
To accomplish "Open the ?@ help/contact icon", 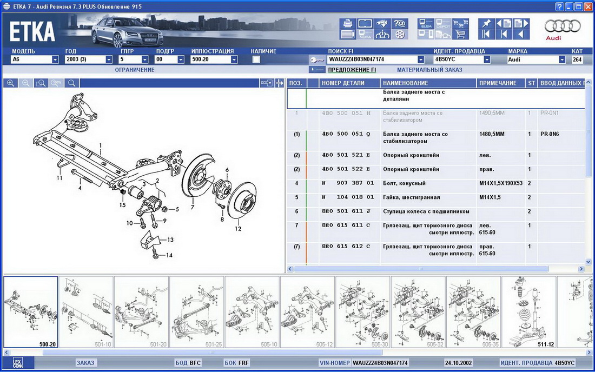I will 400,23.
